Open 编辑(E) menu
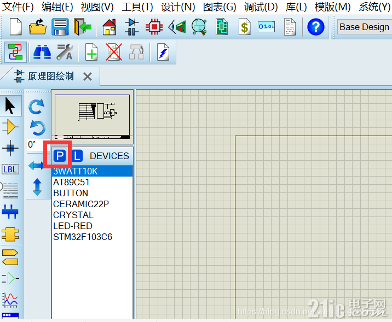Screen dimensions: 392x322 click(x=57, y=7)
